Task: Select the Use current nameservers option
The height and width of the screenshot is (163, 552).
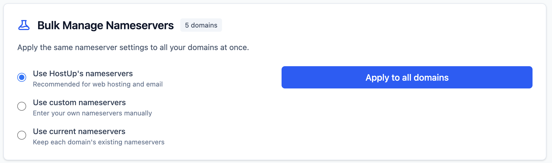Action: coord(79,131)
